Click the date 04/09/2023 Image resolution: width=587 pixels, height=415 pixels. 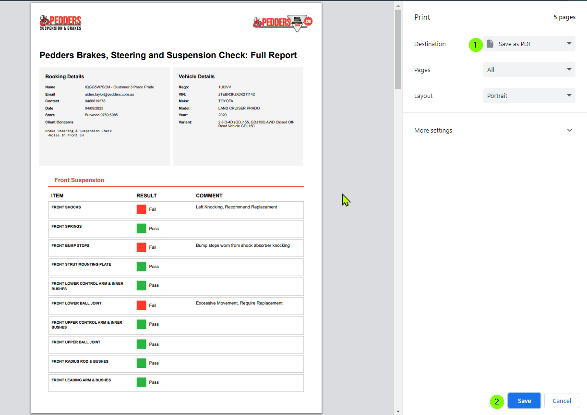[95, 108]
